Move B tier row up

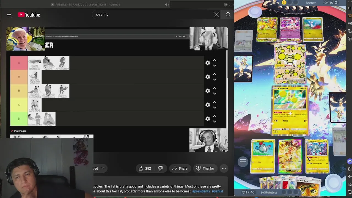(x=215, y=88)
